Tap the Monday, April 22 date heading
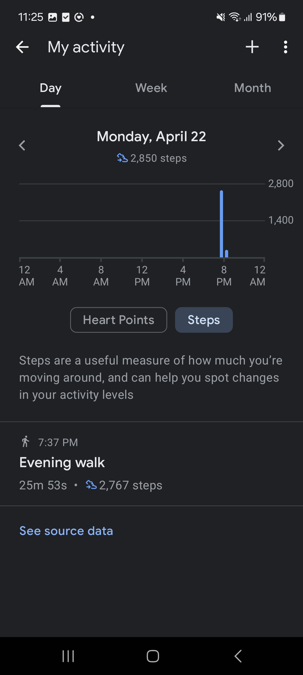Image resolution: width=303 pixels, height=675 pixels. [x=151, y=137]
